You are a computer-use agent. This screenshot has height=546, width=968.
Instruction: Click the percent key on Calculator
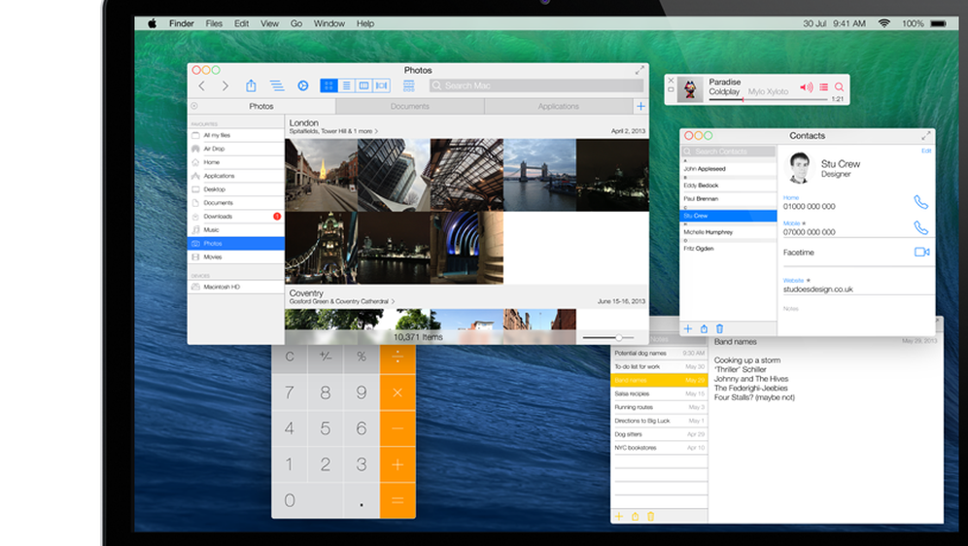click(x=362, y=357)
